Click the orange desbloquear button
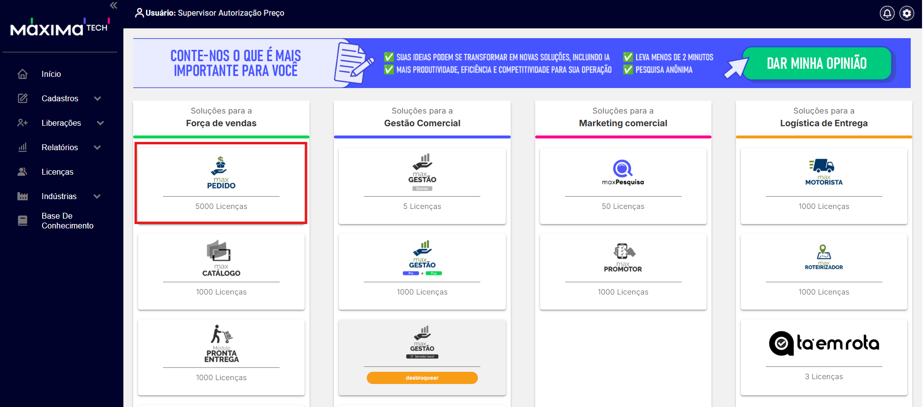923x407 pixels. [x=422, y=378]
